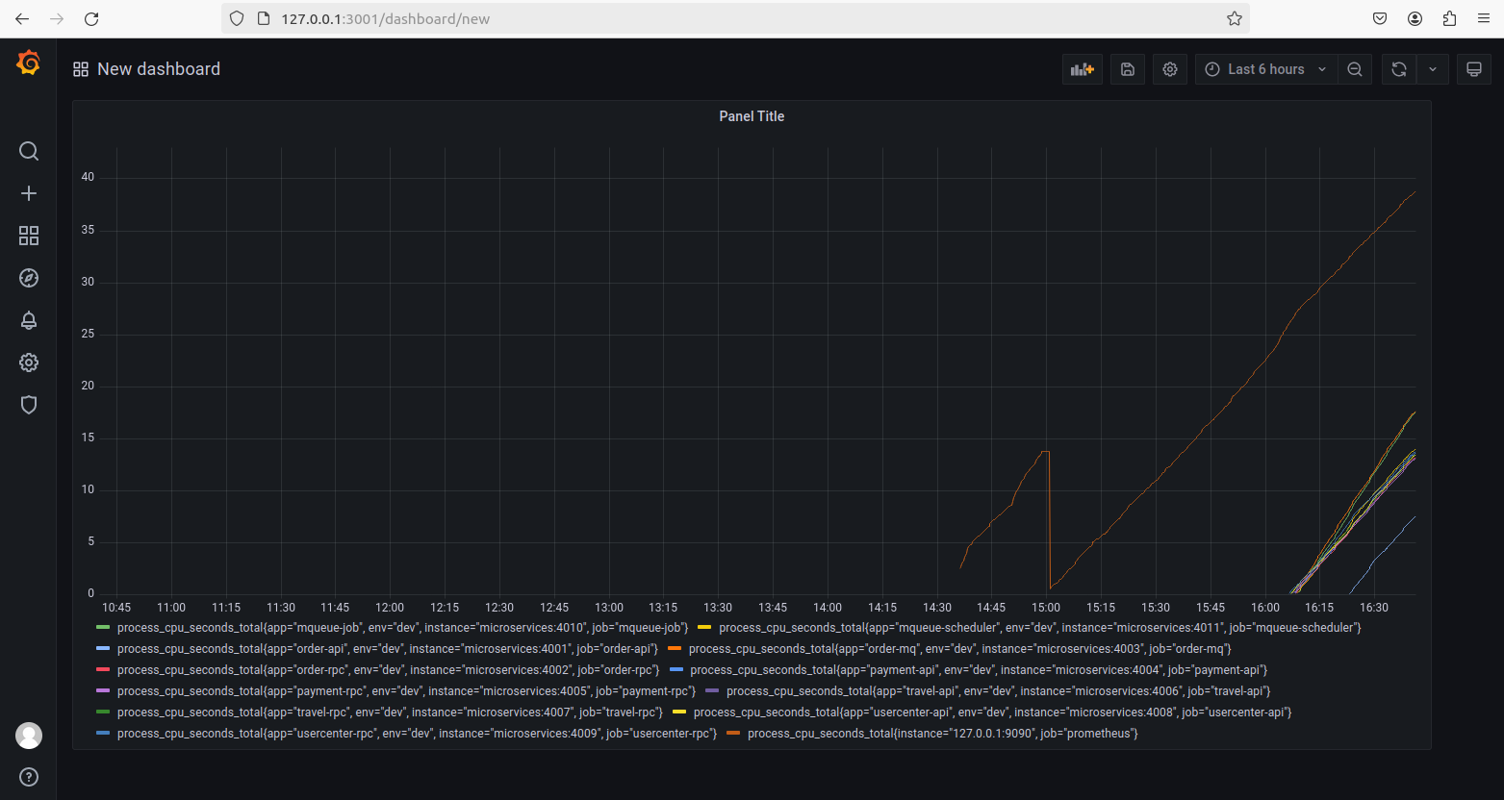Save the dashboard with the floppy icon
1504x800 pixels.
tap(1128, 69)
